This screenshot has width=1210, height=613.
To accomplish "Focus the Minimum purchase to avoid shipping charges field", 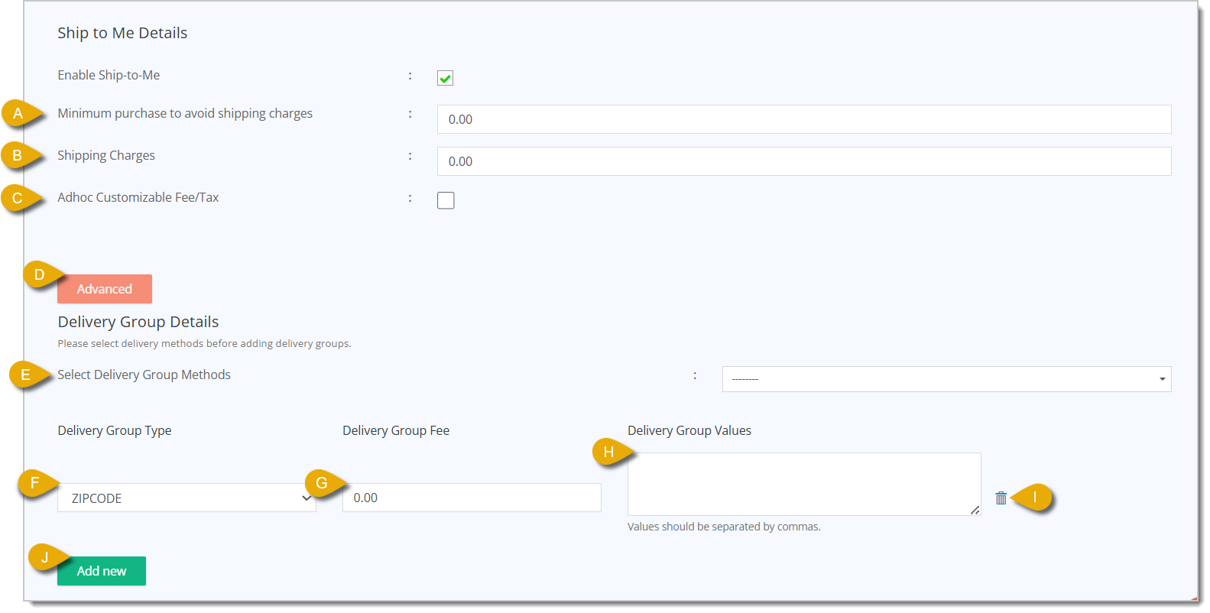I will (804, 119).
